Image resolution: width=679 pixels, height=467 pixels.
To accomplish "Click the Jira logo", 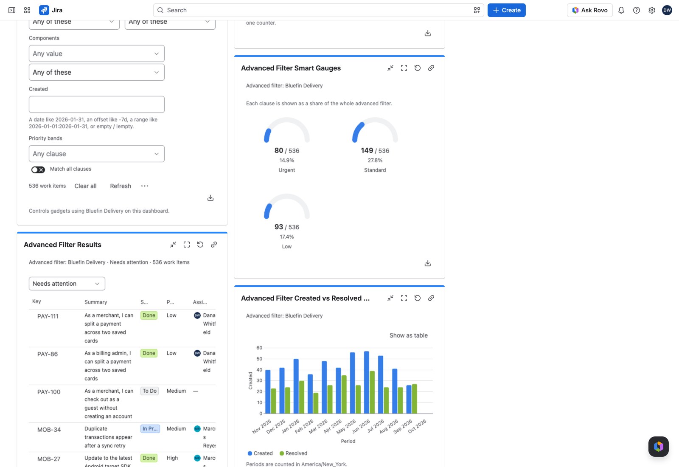I will tap(51, 10).
